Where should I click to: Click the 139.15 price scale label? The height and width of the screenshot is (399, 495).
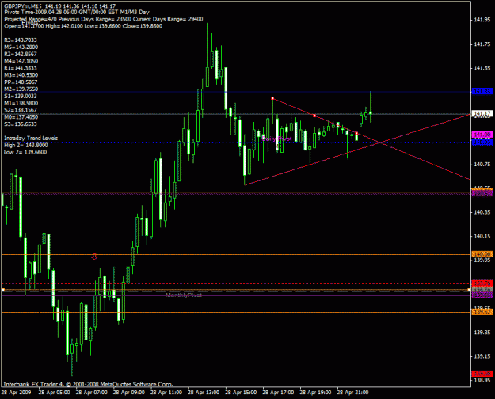(x=482, y=356)
